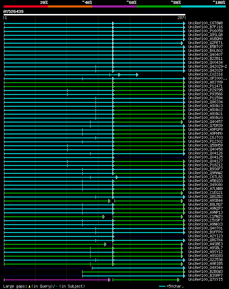
Task: Open hit UniRef100_Q04125
Action: coord(205,157)
